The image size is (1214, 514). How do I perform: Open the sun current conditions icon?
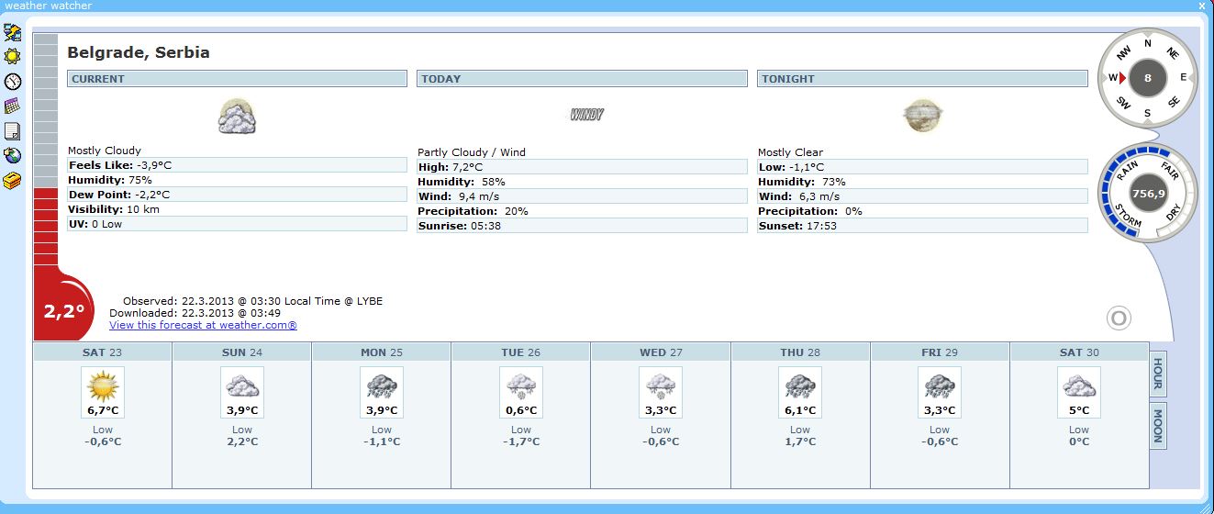(12, 57)
